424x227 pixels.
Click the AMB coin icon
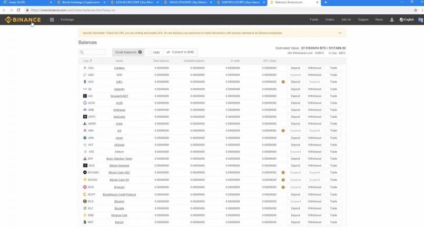click(85, 110)
